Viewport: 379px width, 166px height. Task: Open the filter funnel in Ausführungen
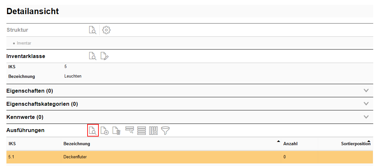[165, 130]
